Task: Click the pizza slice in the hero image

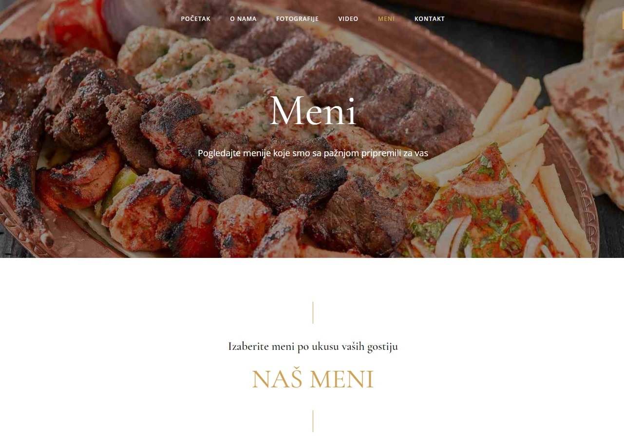Action: tap(482, 209)
